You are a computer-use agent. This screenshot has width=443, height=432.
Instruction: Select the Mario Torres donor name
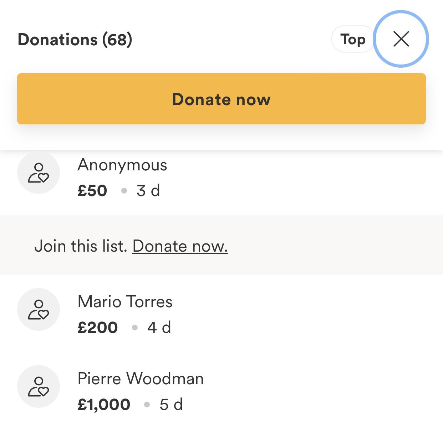click(x=125, y=302)
